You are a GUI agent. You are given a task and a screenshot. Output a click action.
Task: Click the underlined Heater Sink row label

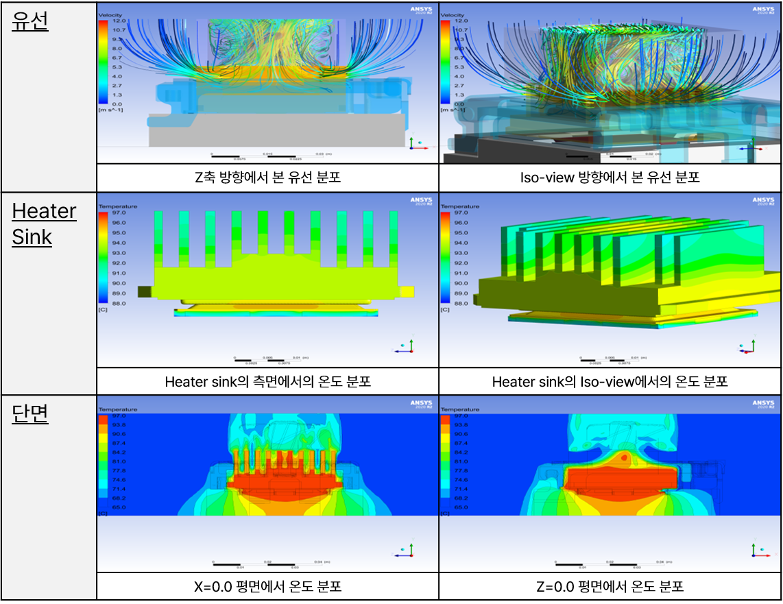(44, 224)
